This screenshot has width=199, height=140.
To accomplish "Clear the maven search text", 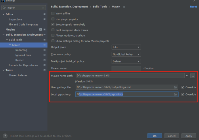I will click(x=43, y=8).
